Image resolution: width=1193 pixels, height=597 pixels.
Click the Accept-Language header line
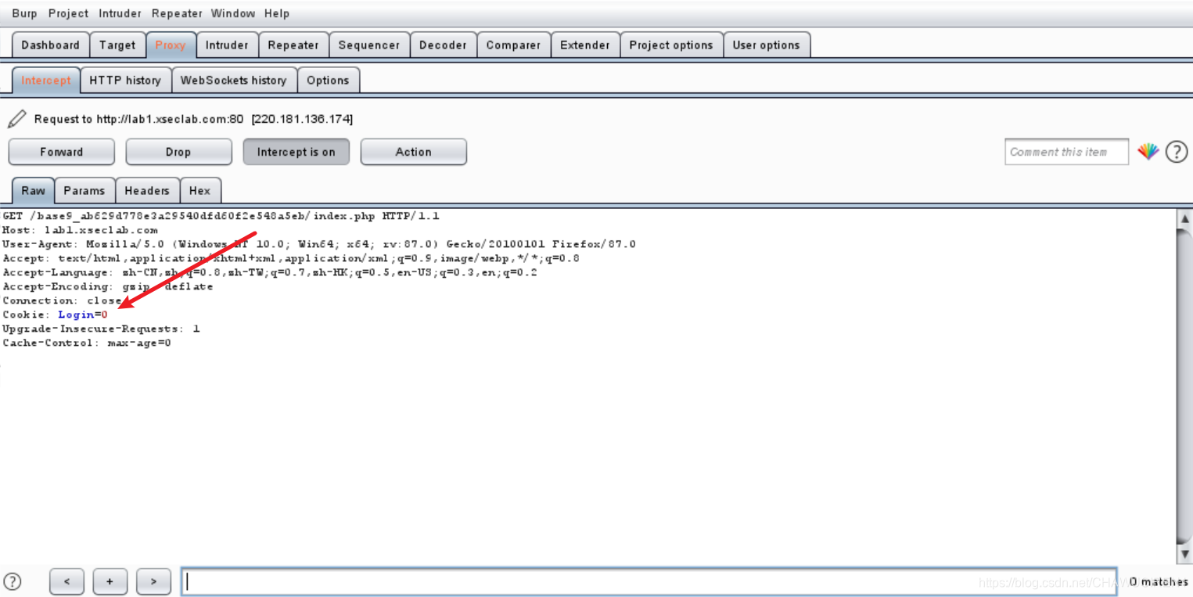(x=270, y=272)
